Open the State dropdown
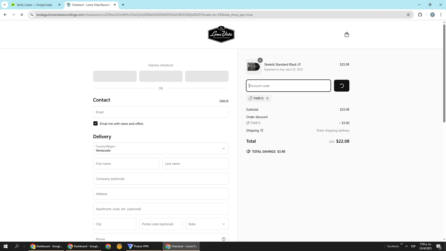 pyautogui.click(x=207, y=224)
